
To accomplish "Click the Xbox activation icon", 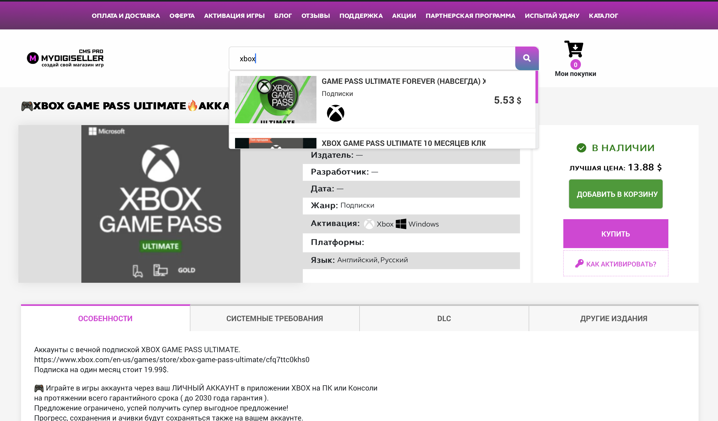I will point(369,224).
